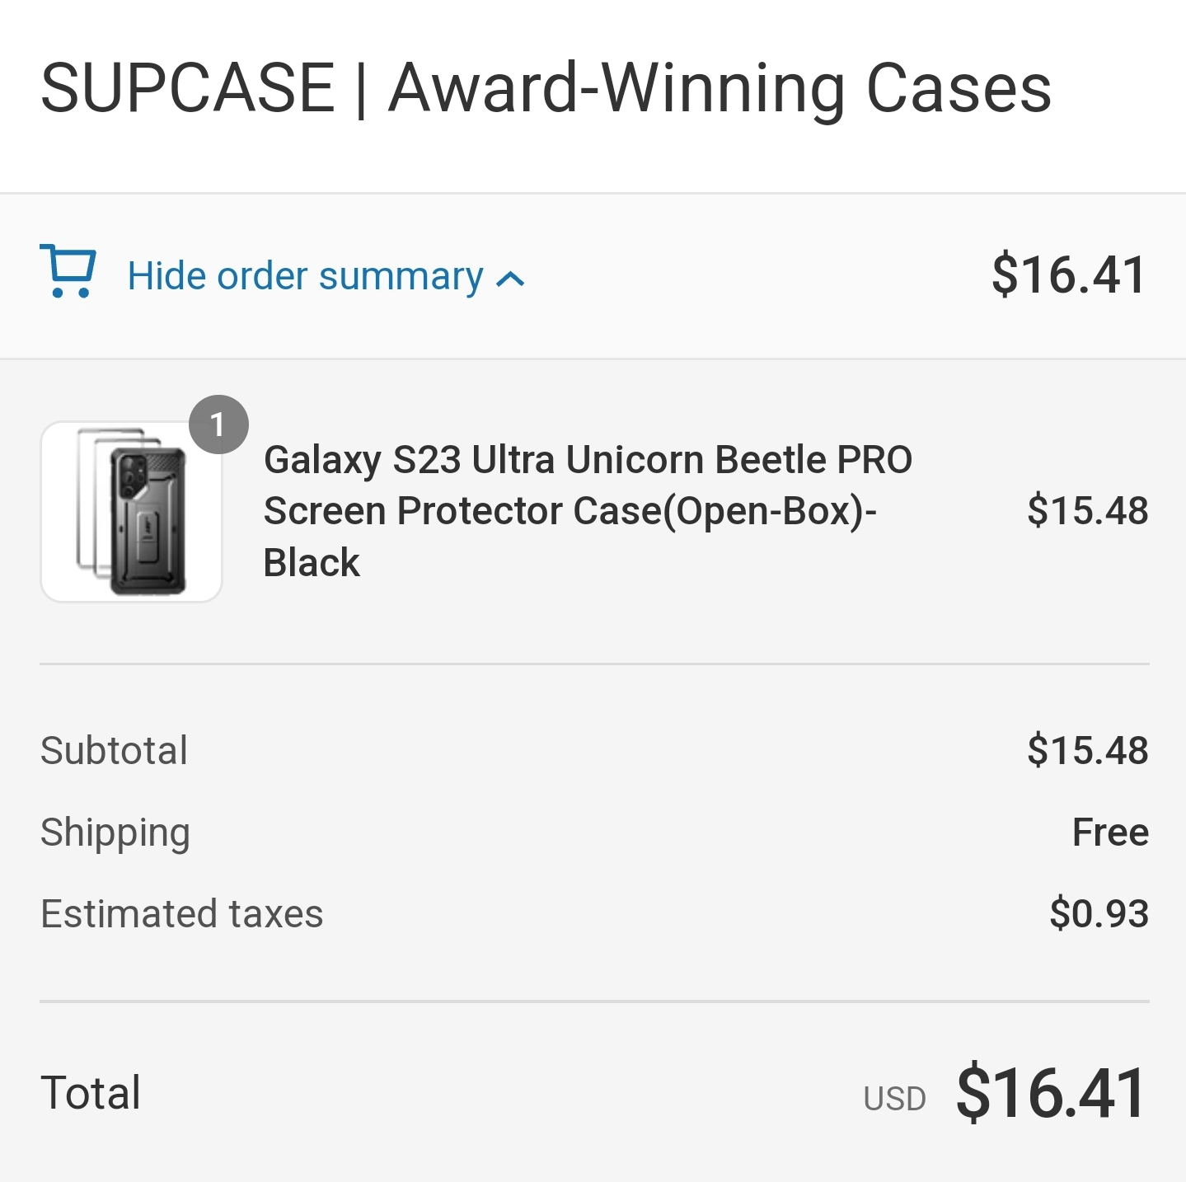Image resolution: width=1186 pixels, height=1182 pixels.
Task: Click the Total label
Action: point(91,1093)
